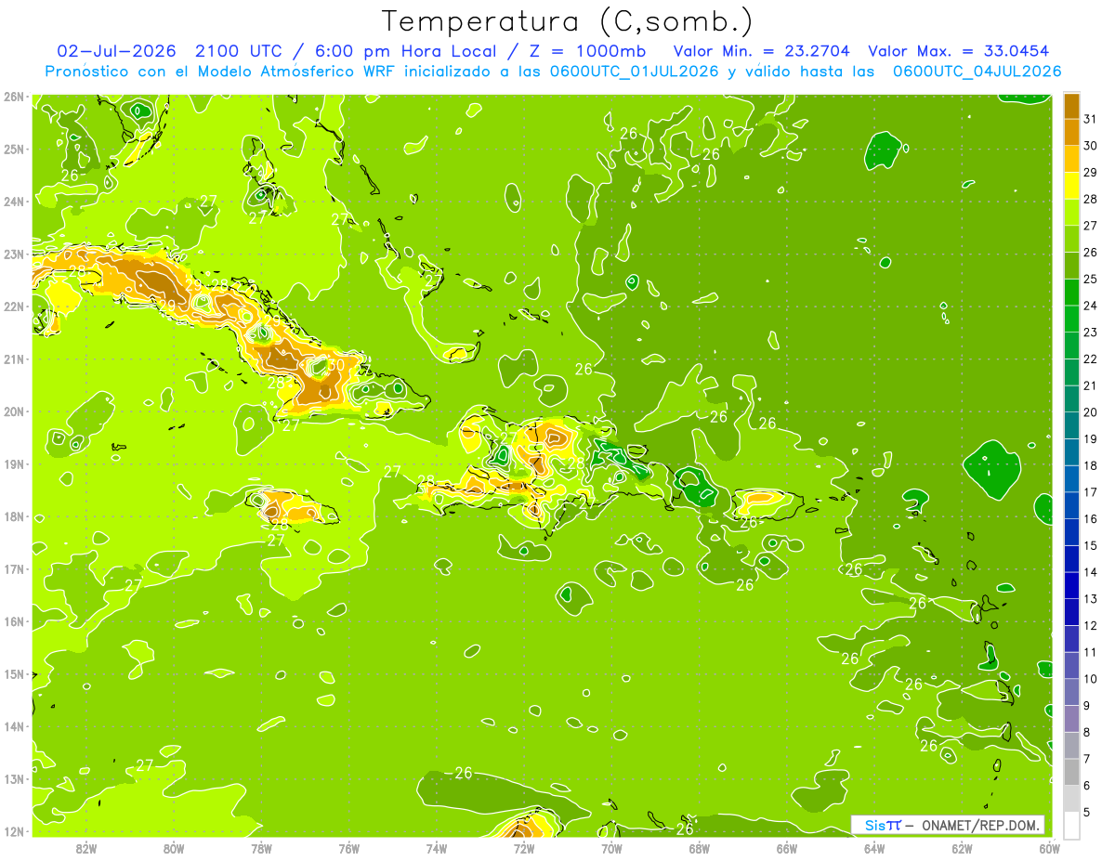Click the "68W" longitude axis label
Viewport: 1115px width, 861px height.
coord(700,848)
